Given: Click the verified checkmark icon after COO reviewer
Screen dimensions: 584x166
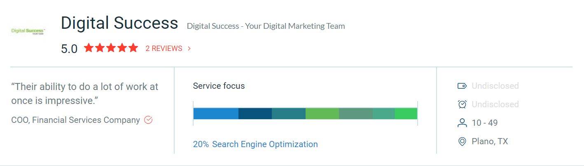Looking at the screenshot, I should 148,120.
